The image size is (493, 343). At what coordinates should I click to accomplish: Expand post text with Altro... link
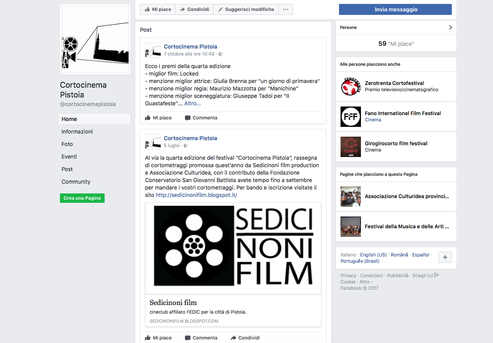click(x=192, y=103)
